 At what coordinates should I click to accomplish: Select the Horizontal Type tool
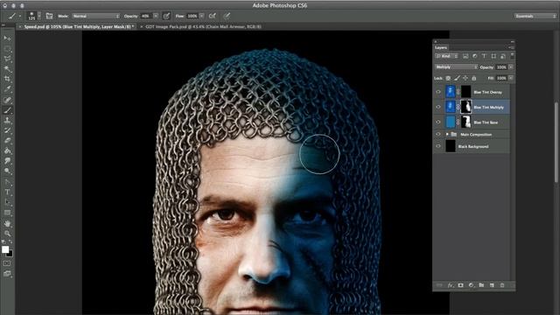(x=7, y=192)
